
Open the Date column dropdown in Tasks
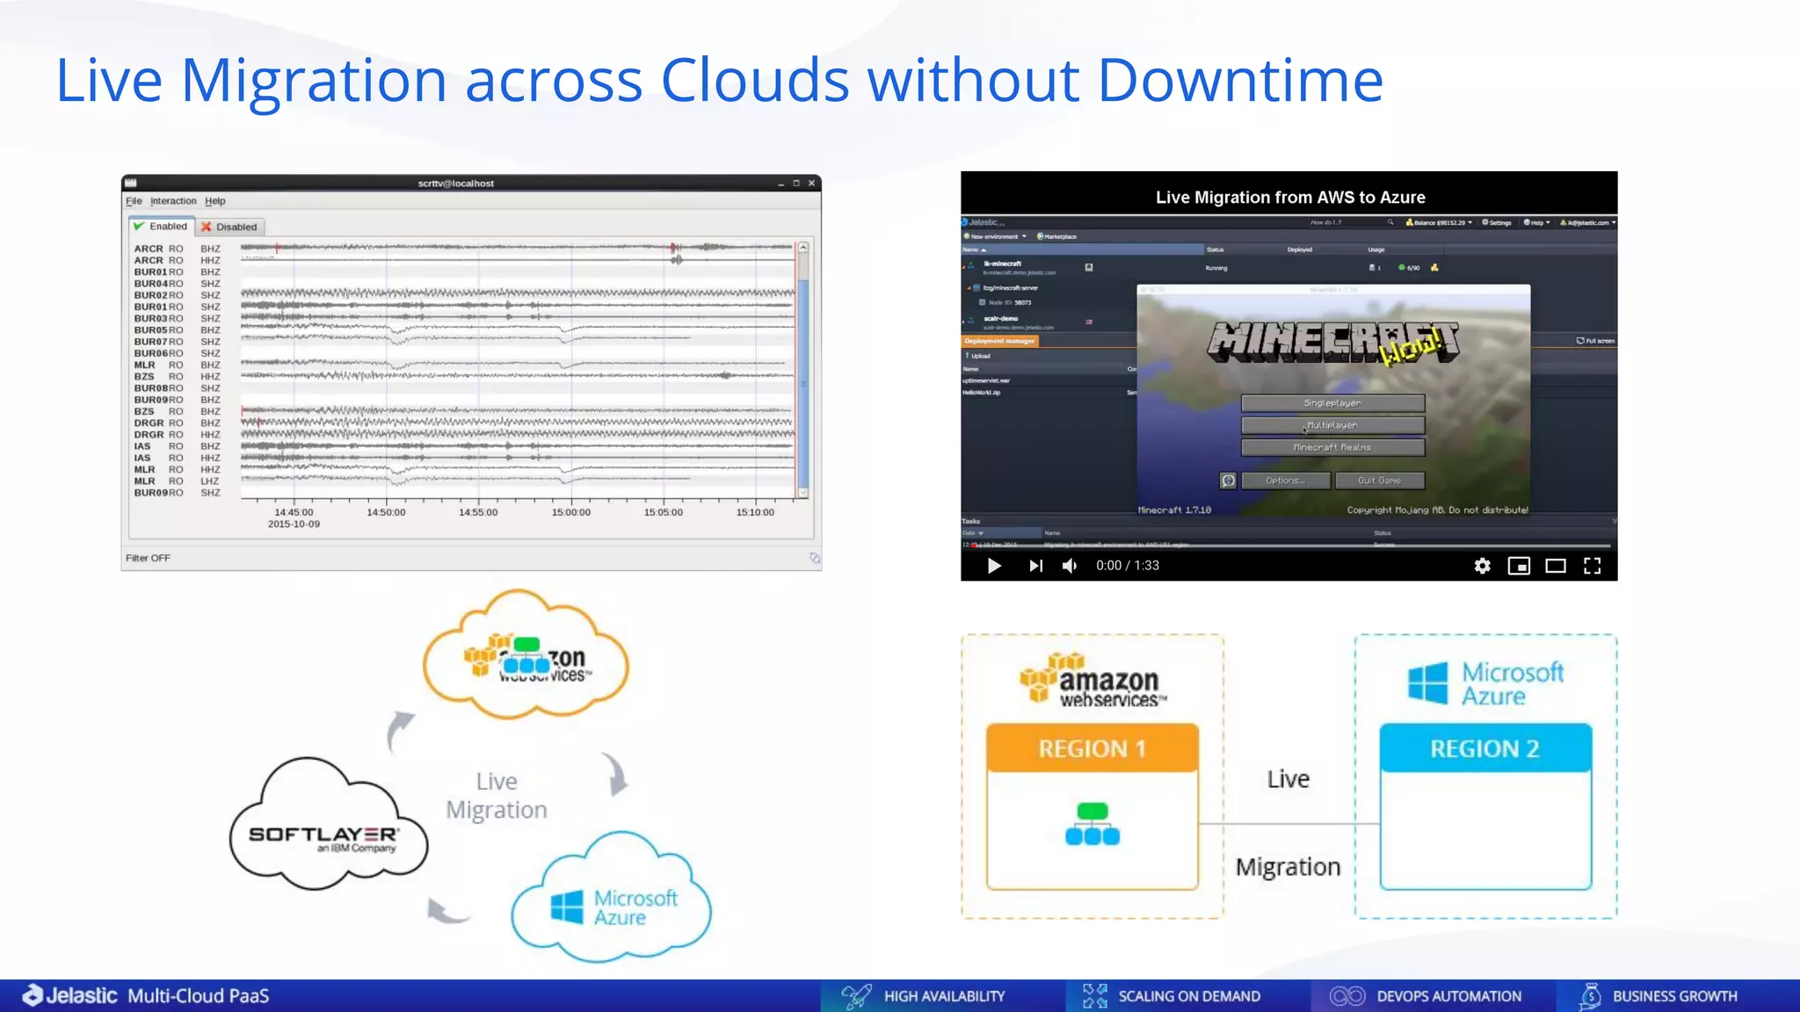(x=981, y=533)
